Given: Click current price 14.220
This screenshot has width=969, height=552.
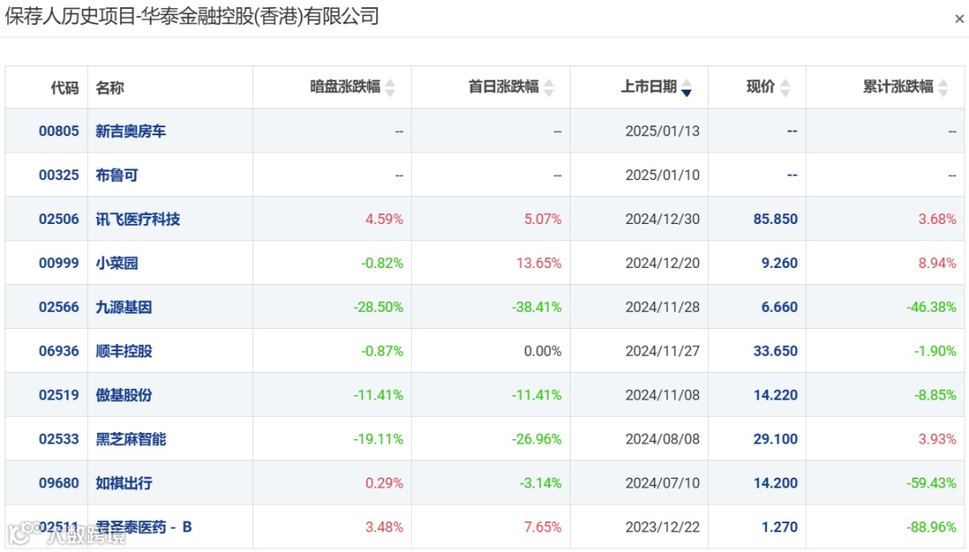Looking at the screenshot, I should click(775, 394).
